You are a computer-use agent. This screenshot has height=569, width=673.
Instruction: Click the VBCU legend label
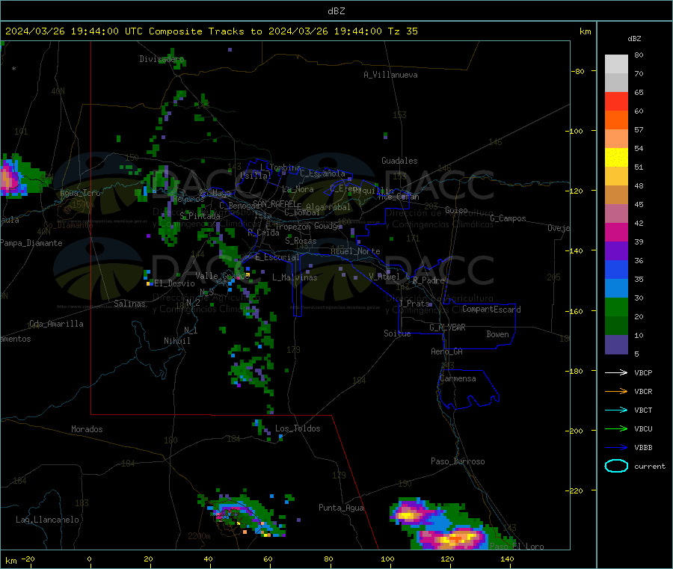click(x=643, y=428)
